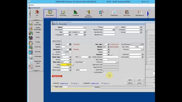This screenshot has height=102, width=182.
Task: Open the Window menu
Action: pyautogui.click(x=31, y=5)
